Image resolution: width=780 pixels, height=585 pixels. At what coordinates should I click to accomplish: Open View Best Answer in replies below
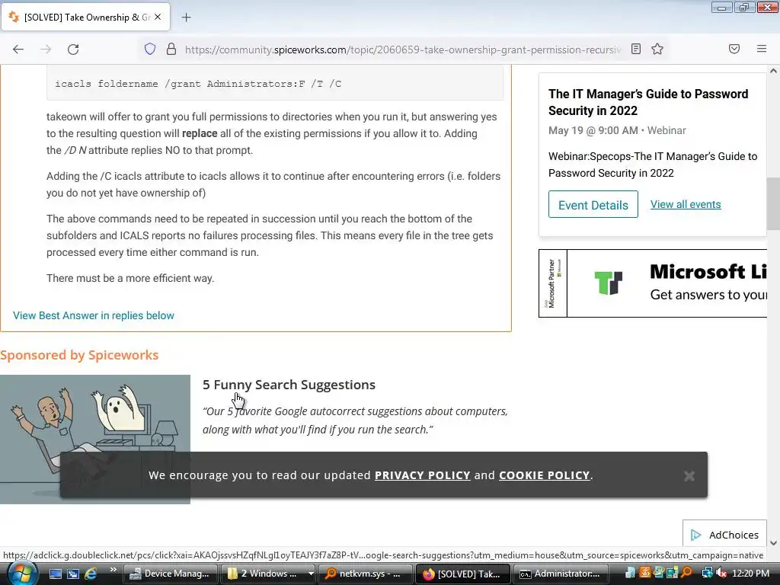coord(94,315)
